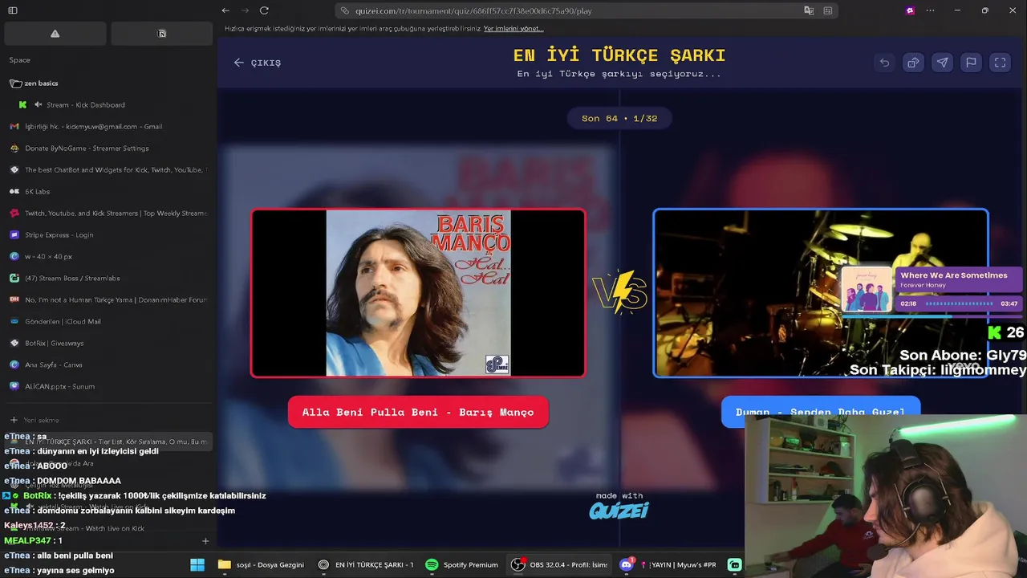Open soşıl - Dosya Gezgini in taskbar
Viewport: 1027px width, 578px height.
261,564
